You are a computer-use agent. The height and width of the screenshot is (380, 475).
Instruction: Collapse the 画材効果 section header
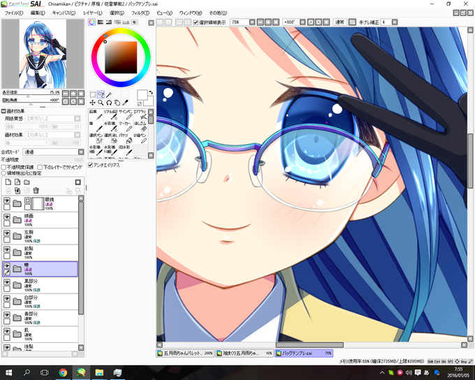pyautogui.click(x=3, y=111)
